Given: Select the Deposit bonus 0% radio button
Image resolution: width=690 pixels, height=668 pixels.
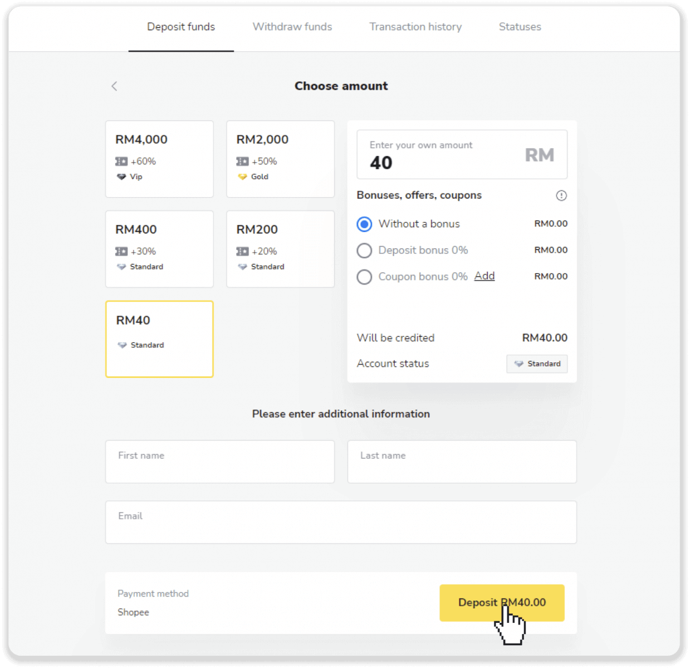Looking at the screenshot, I should (364, 250).
